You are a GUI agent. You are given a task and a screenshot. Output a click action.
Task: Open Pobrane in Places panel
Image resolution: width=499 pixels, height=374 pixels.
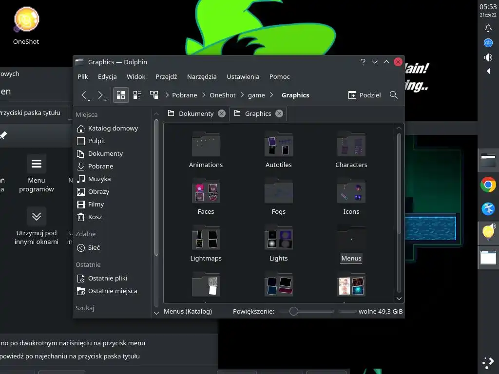click(x=95, y=167)
